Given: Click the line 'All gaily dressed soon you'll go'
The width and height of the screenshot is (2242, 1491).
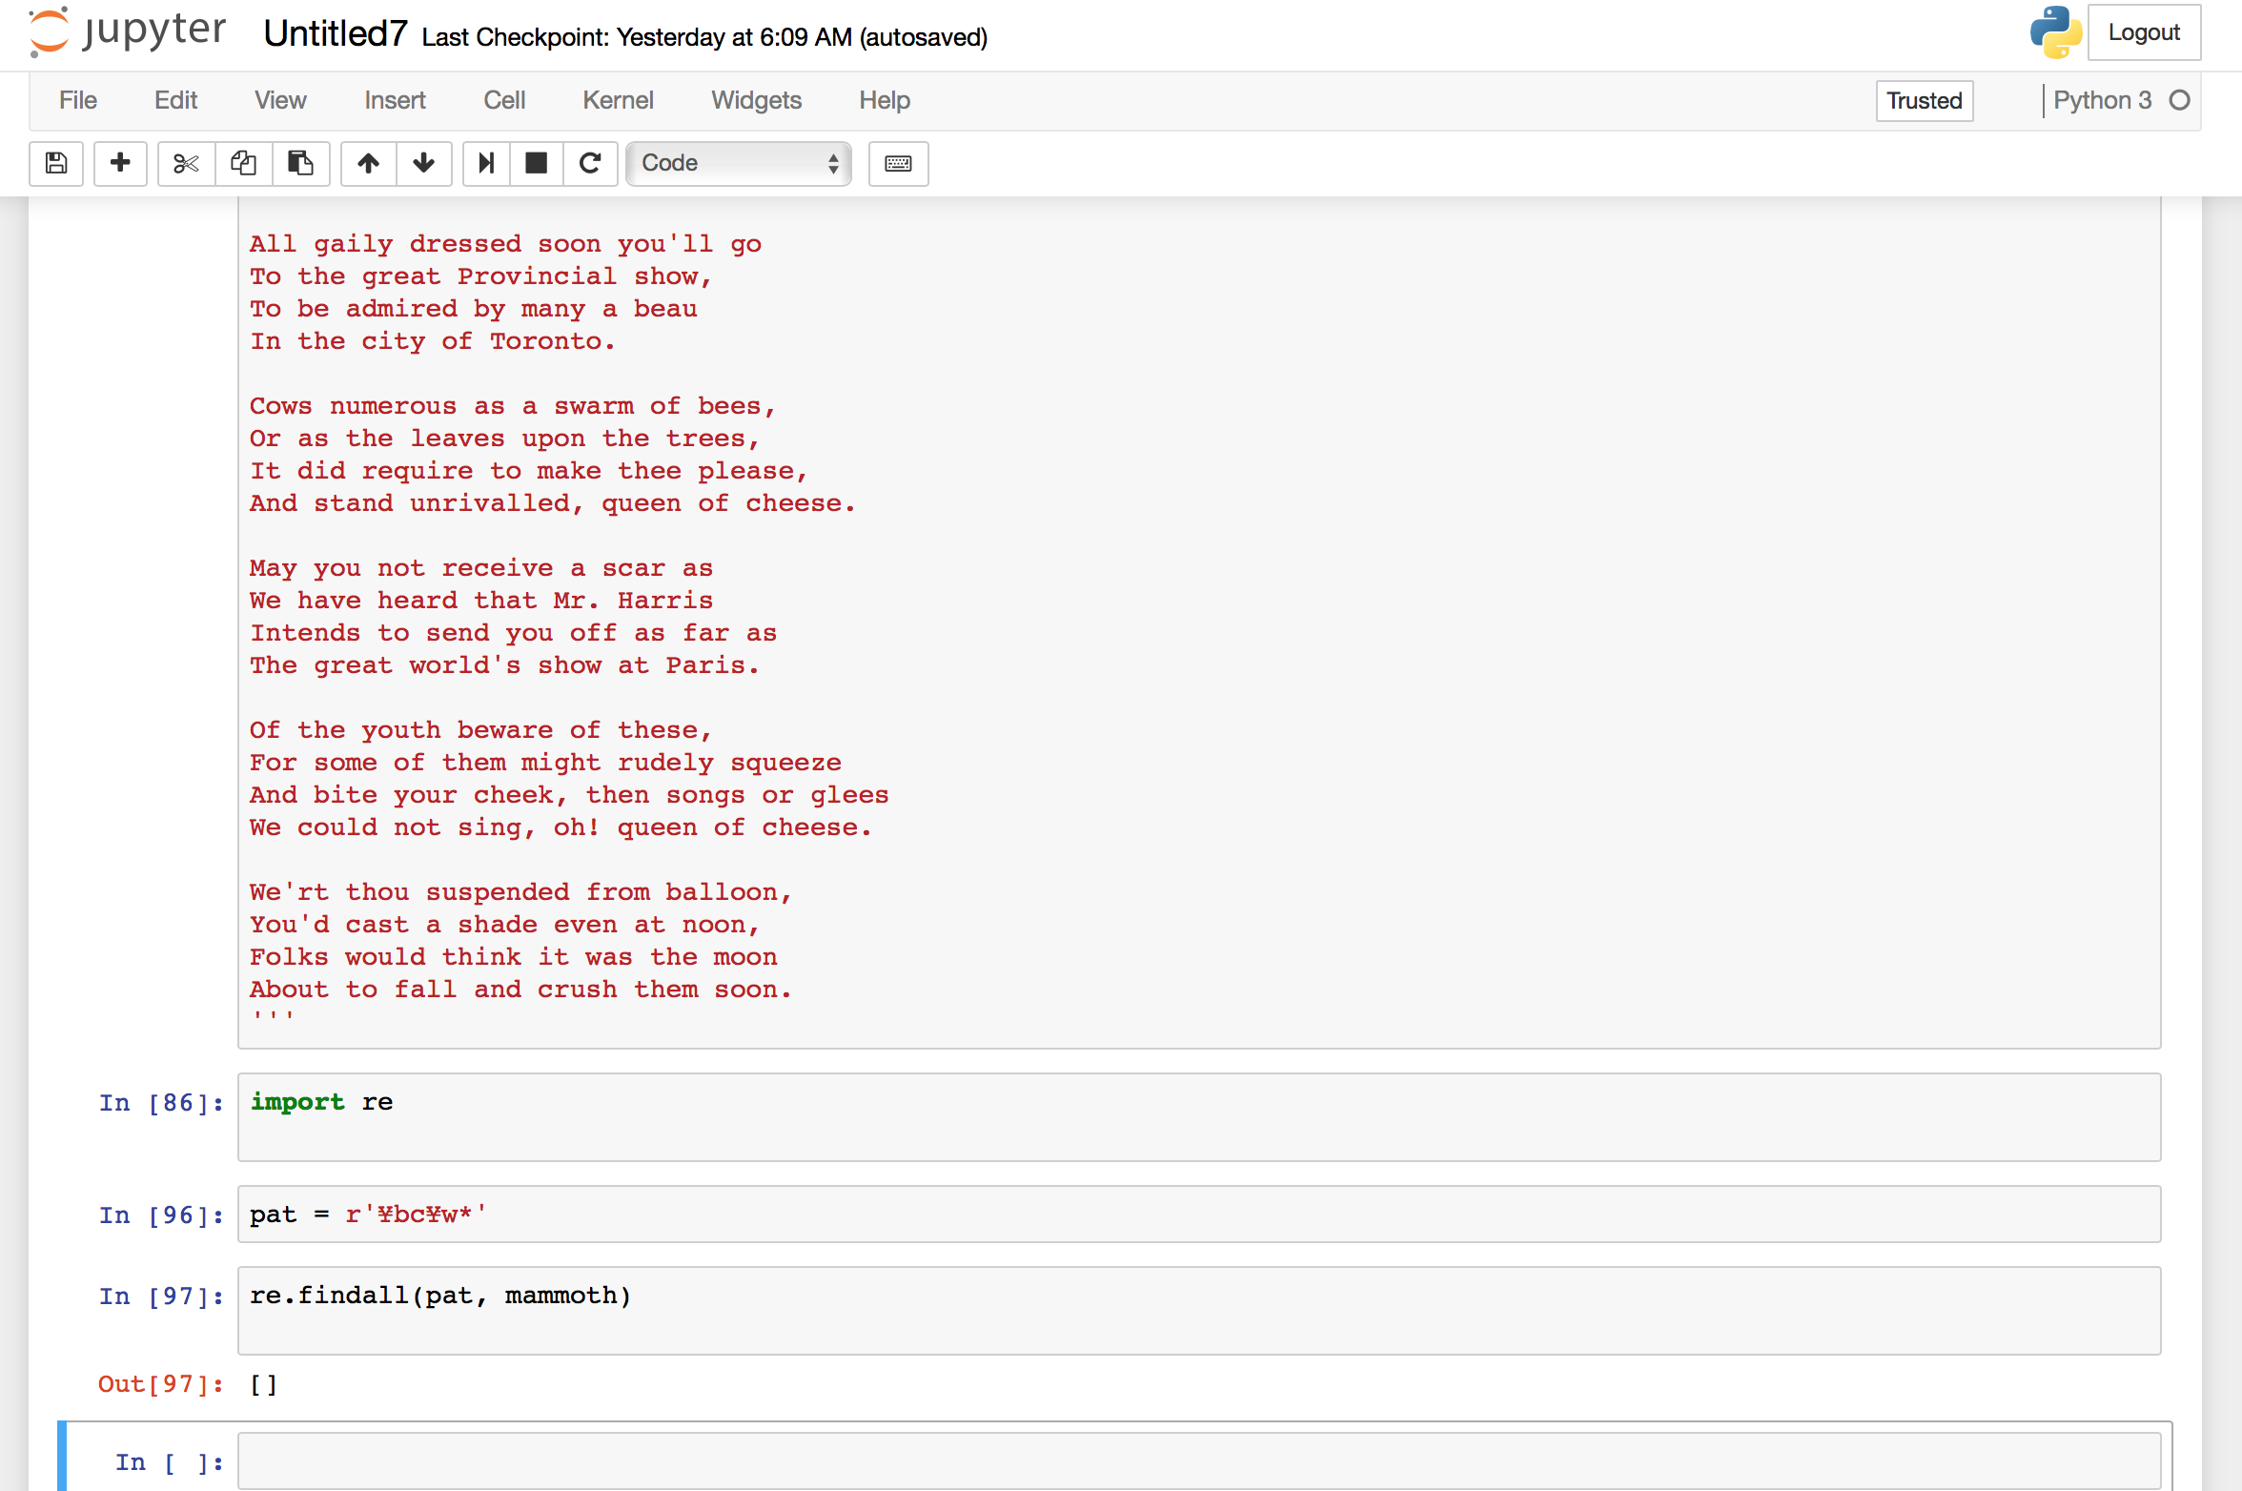Looking at the screenshot, I should [x=505, y=244].
